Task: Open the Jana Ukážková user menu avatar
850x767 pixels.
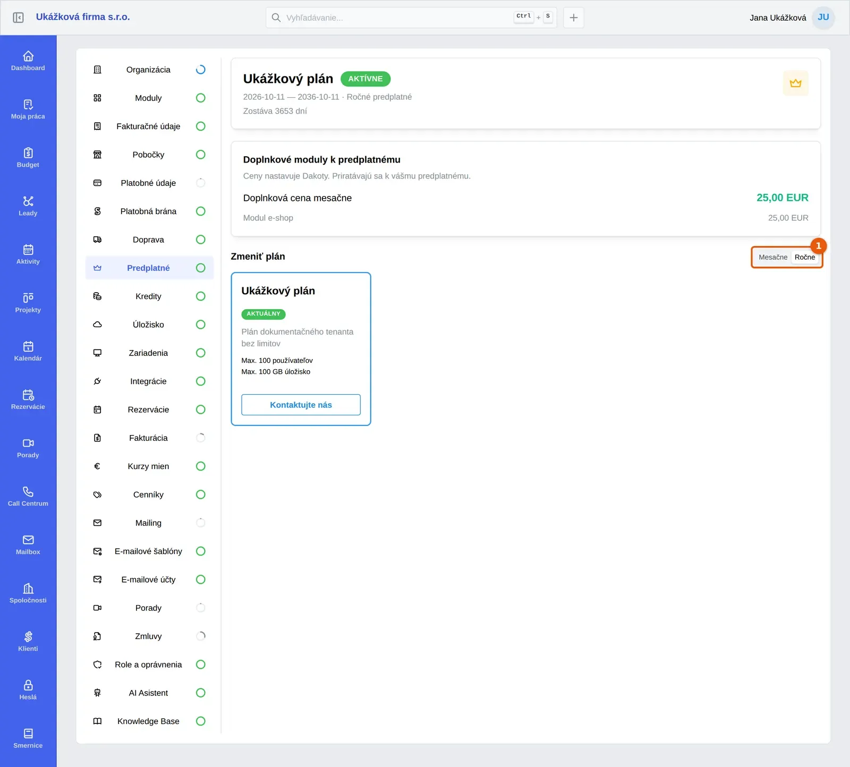Action: point(823,18)
